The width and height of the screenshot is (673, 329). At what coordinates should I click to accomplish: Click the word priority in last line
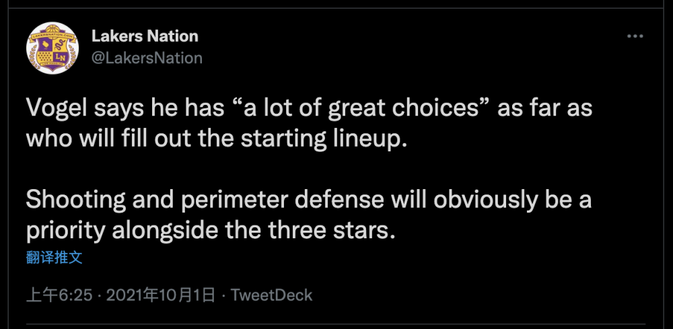click(66, 232)
